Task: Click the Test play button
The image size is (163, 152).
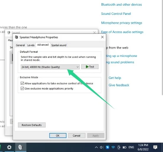Action: [x=90, y=67]
